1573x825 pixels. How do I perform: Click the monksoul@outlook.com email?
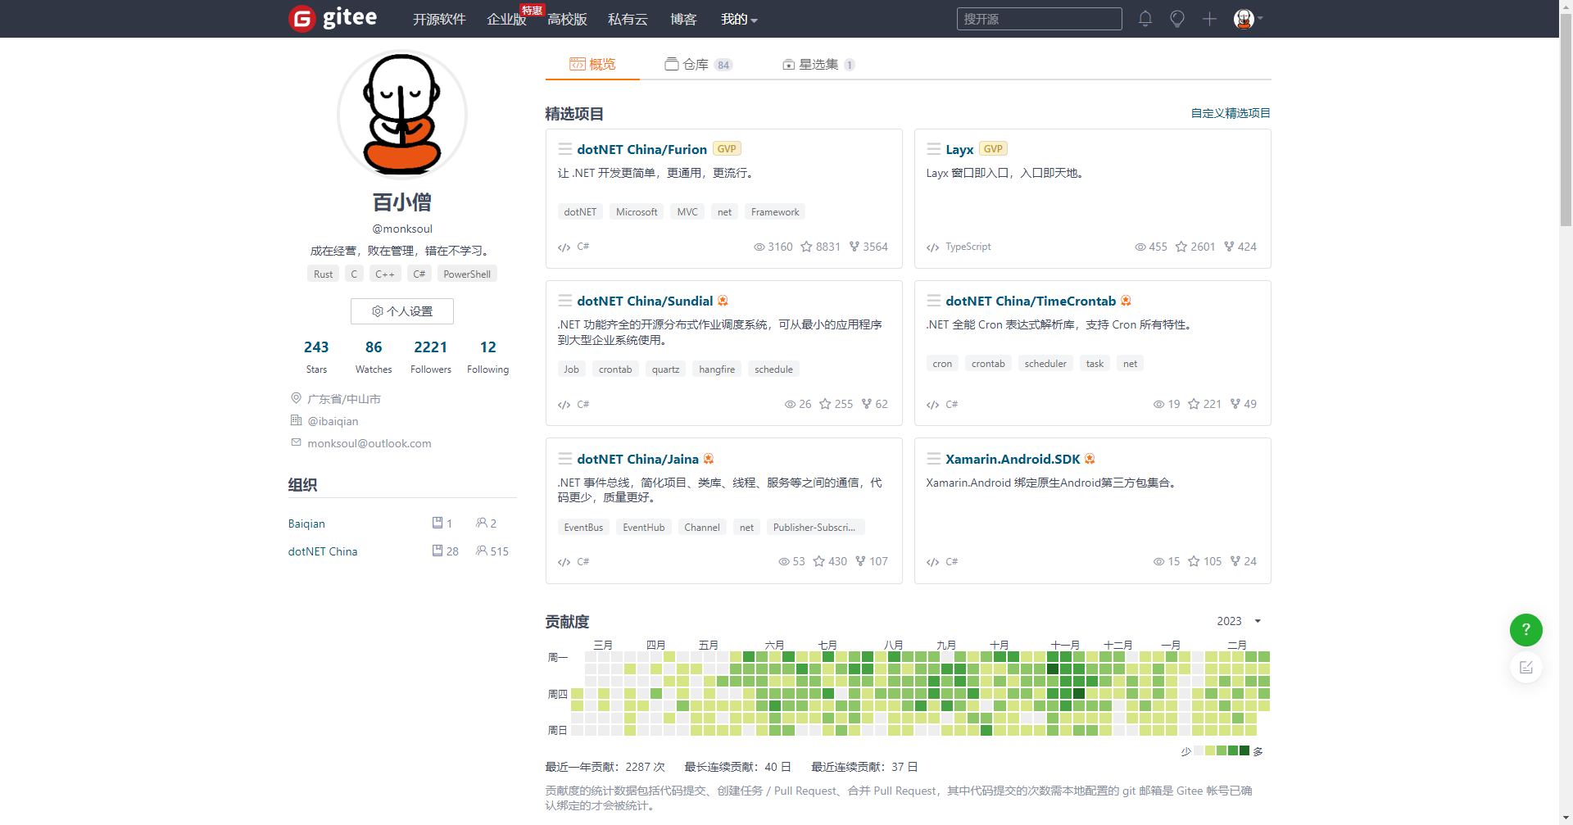coord(369,443)
